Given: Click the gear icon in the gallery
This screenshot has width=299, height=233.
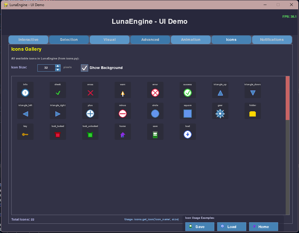Looking at the screenshot, I should pos(220,114).
